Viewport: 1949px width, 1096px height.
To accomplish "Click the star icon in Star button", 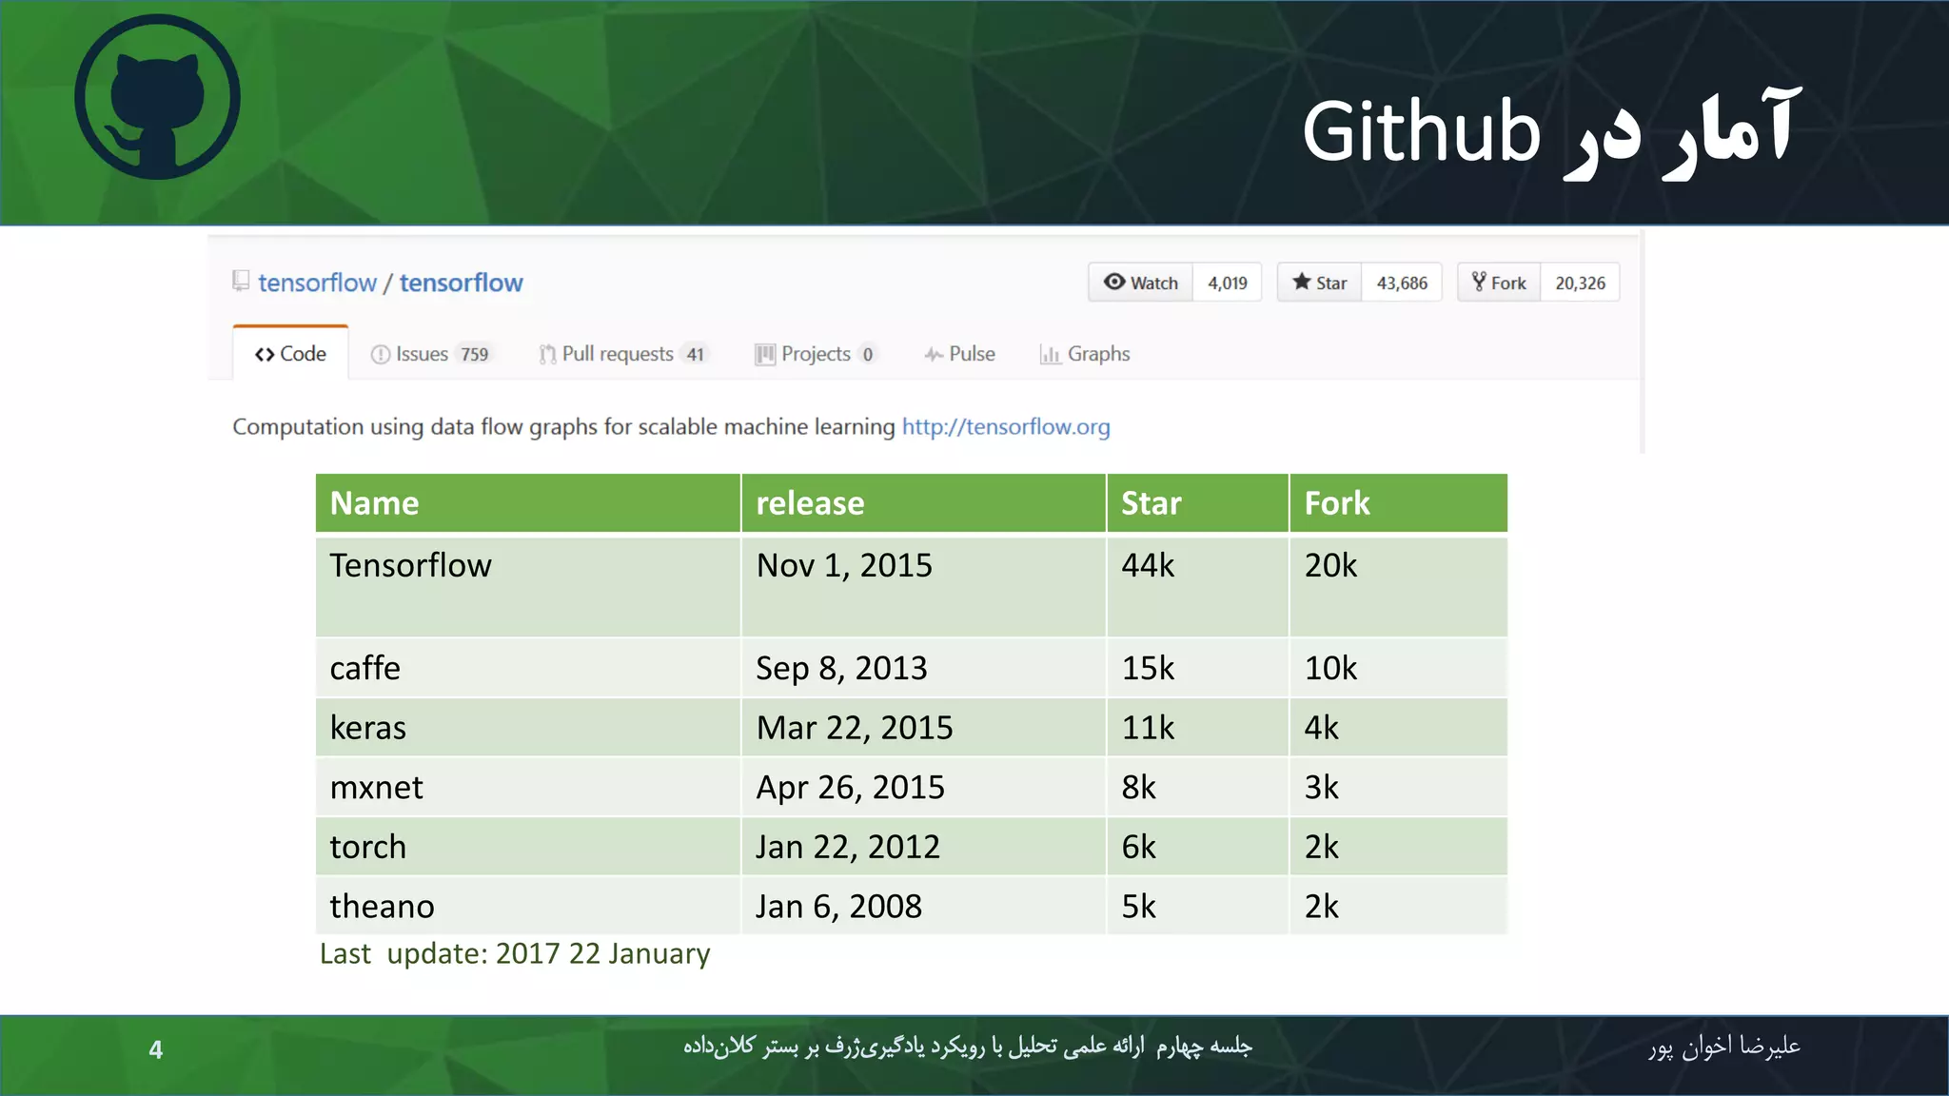I will (x=1302, y=282).
